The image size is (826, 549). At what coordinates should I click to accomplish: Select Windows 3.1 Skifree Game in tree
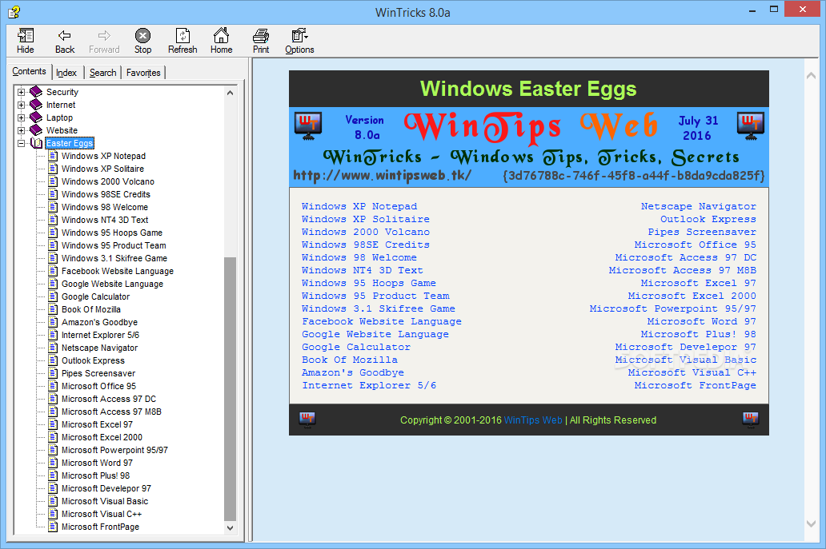114,258
